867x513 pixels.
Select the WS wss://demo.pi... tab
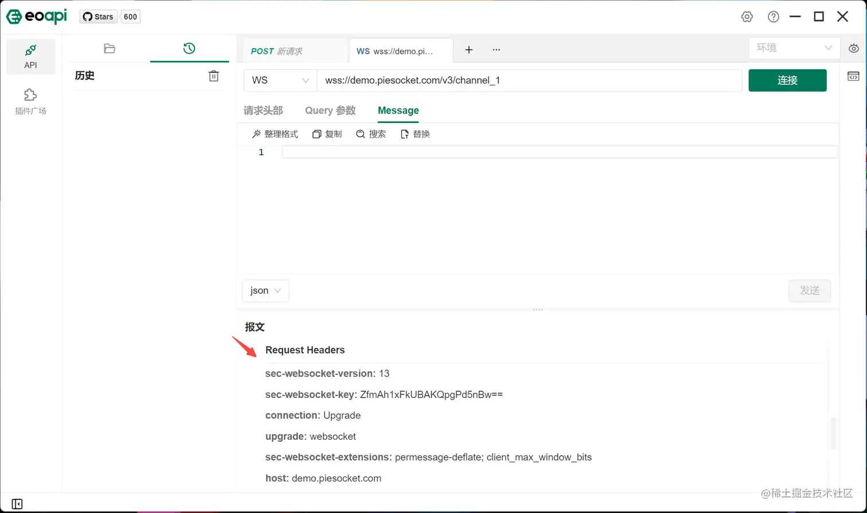[401, 51]
